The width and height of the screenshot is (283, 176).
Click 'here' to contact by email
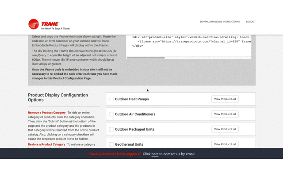click(155, 154)
